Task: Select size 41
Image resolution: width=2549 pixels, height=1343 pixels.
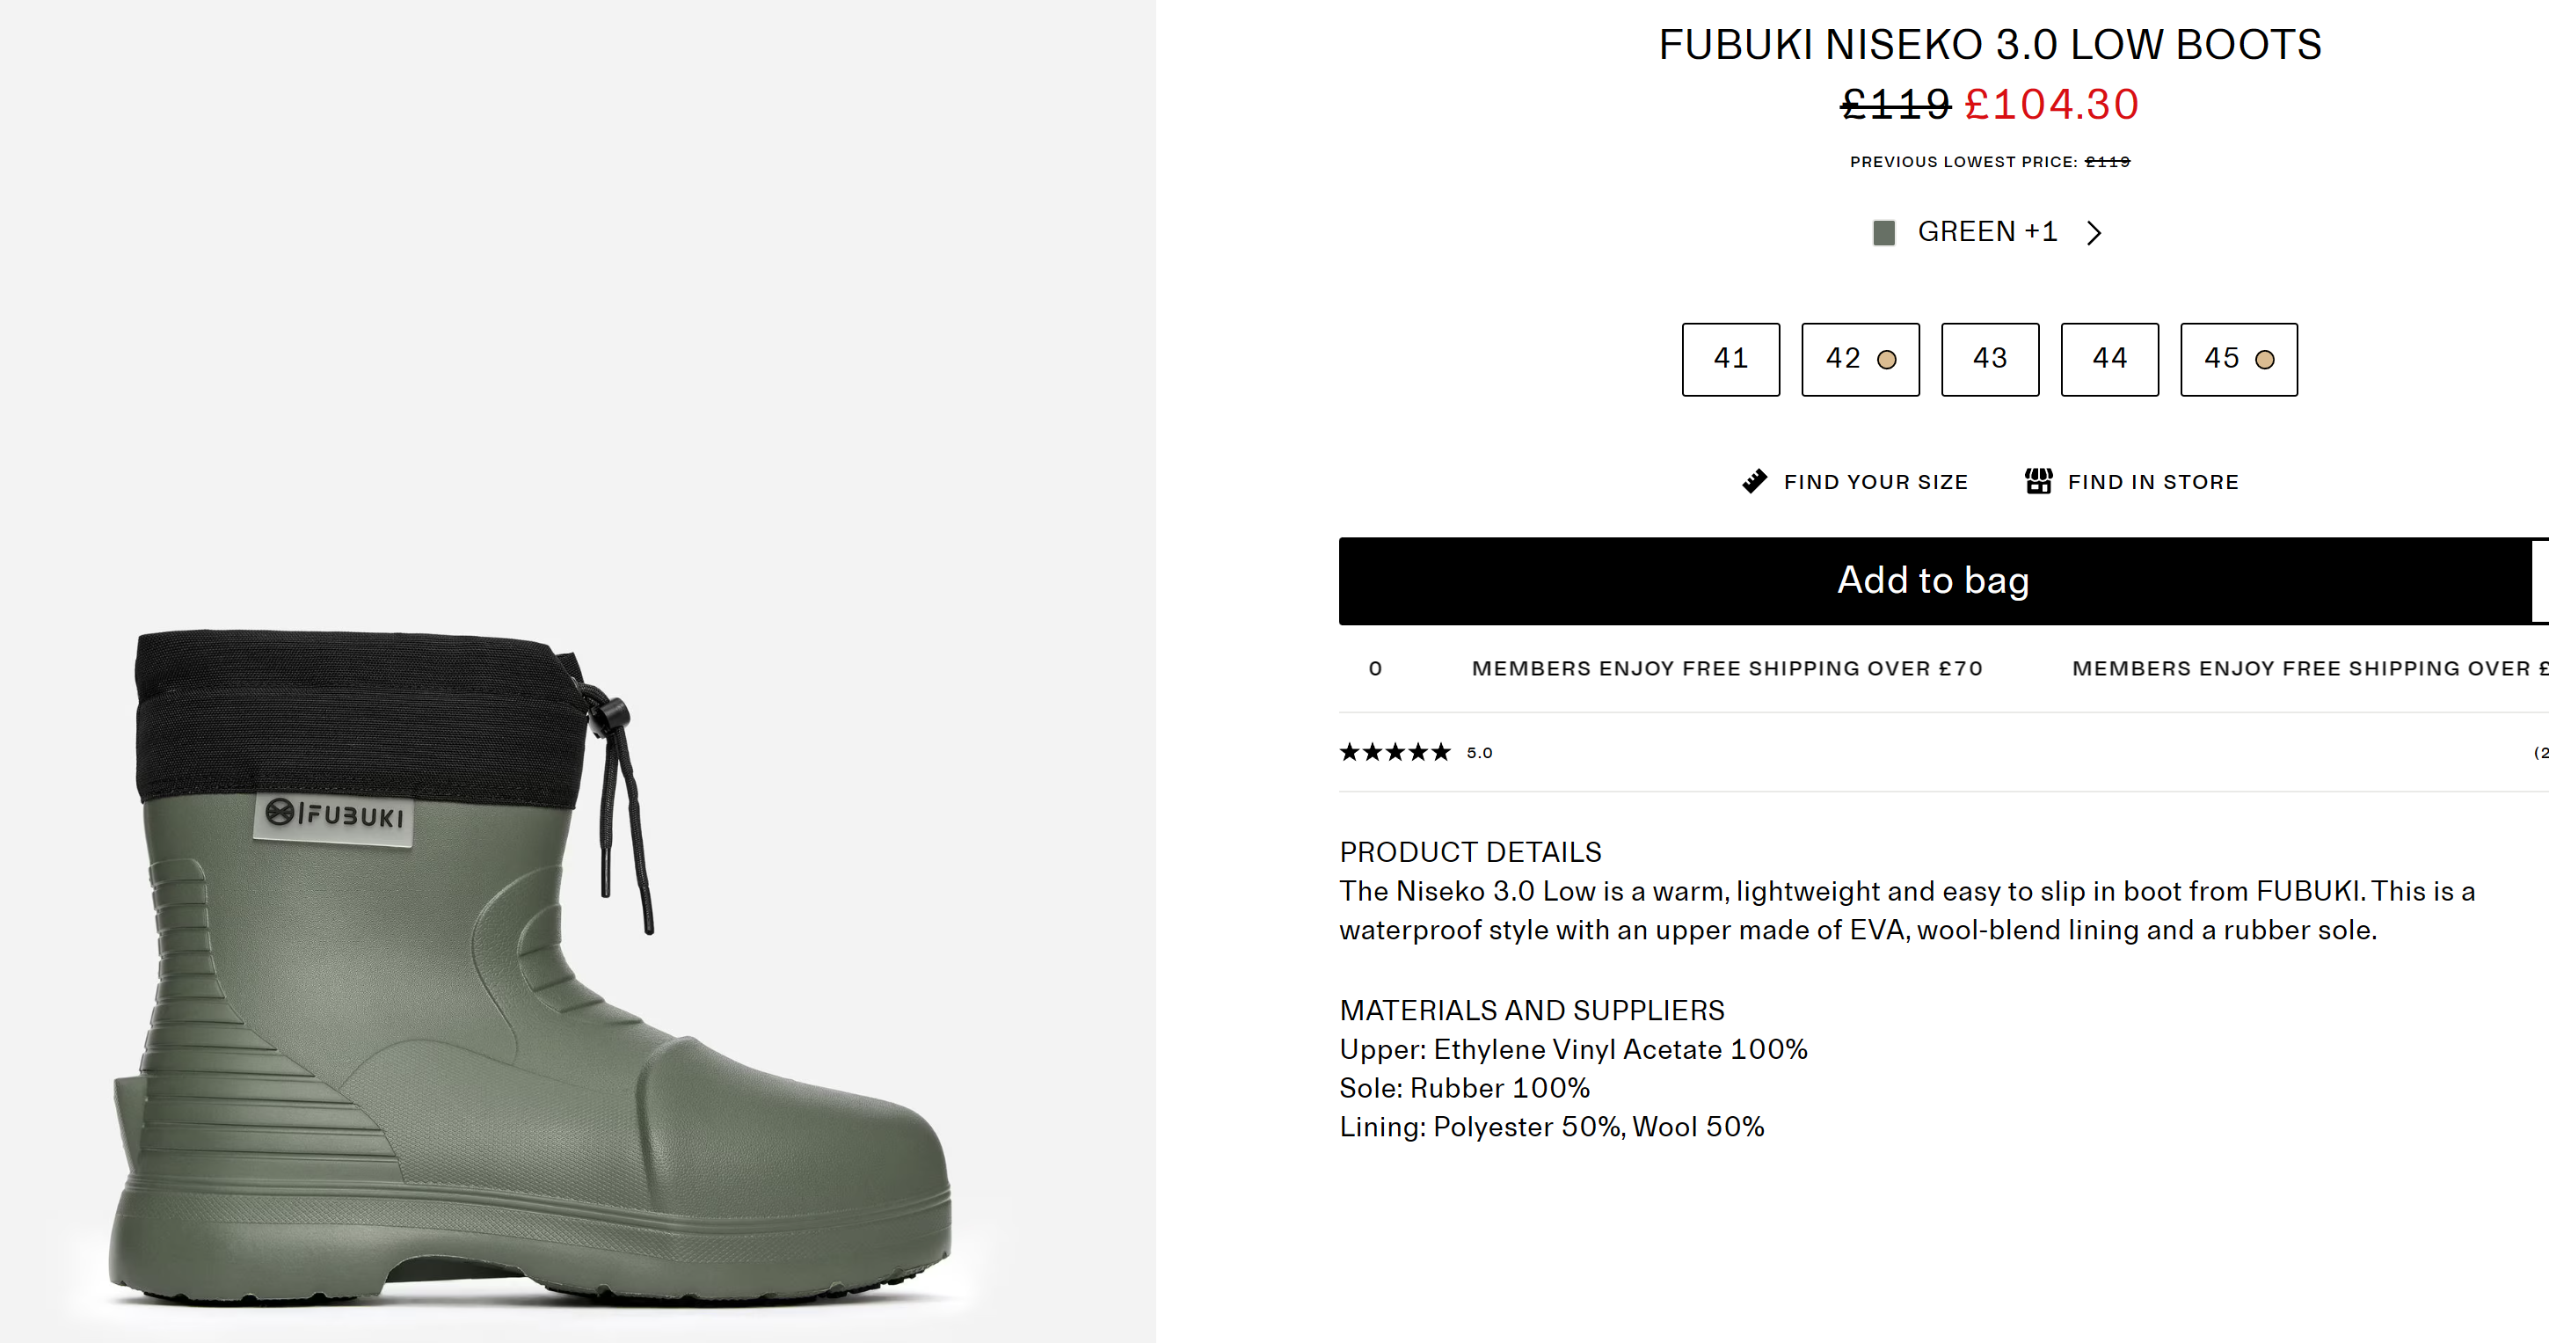Action: 1730,359
